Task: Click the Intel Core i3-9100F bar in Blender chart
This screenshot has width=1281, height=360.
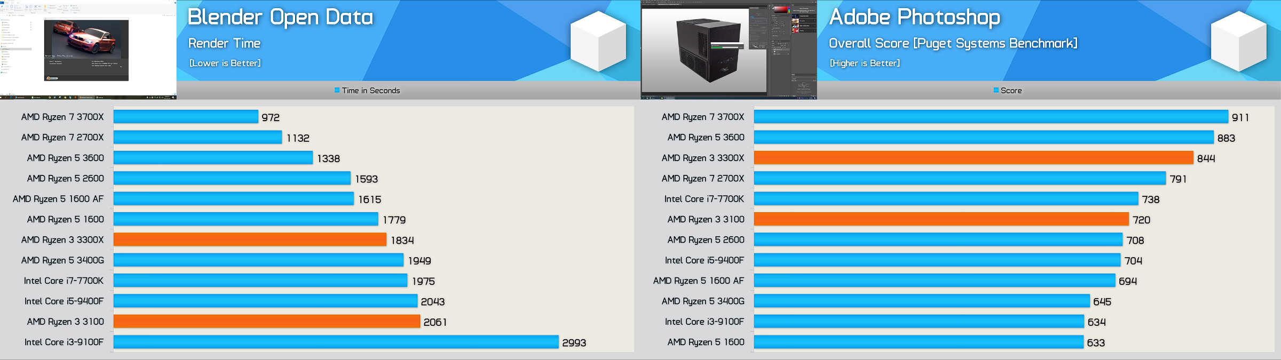Action: click(336, 342)
